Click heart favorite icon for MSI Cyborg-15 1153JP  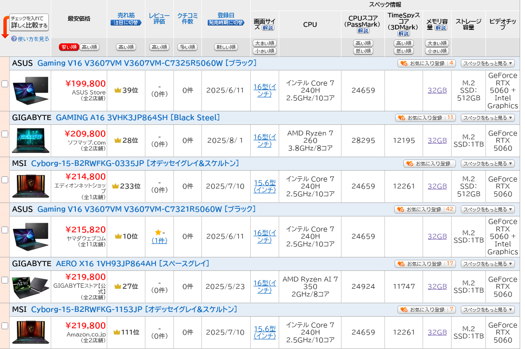pos(404,309)
